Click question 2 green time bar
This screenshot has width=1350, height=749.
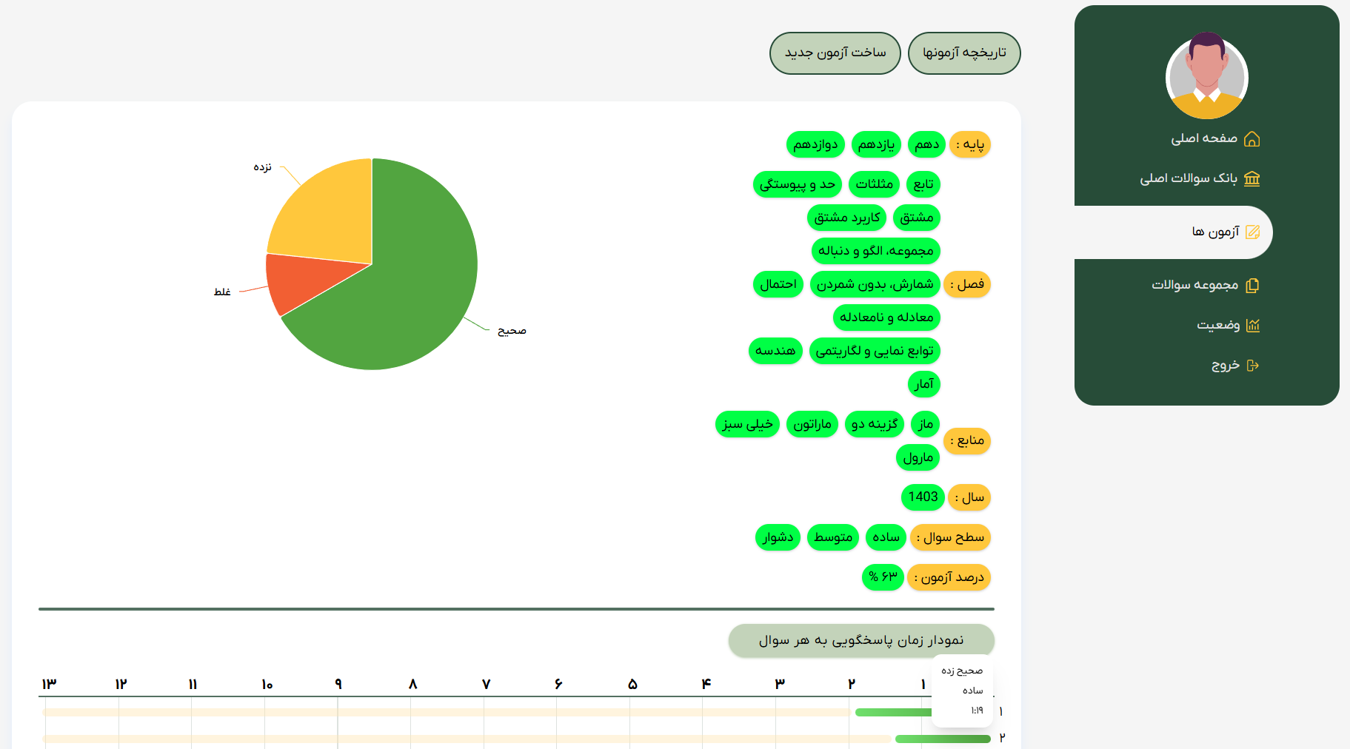[942, 739]
